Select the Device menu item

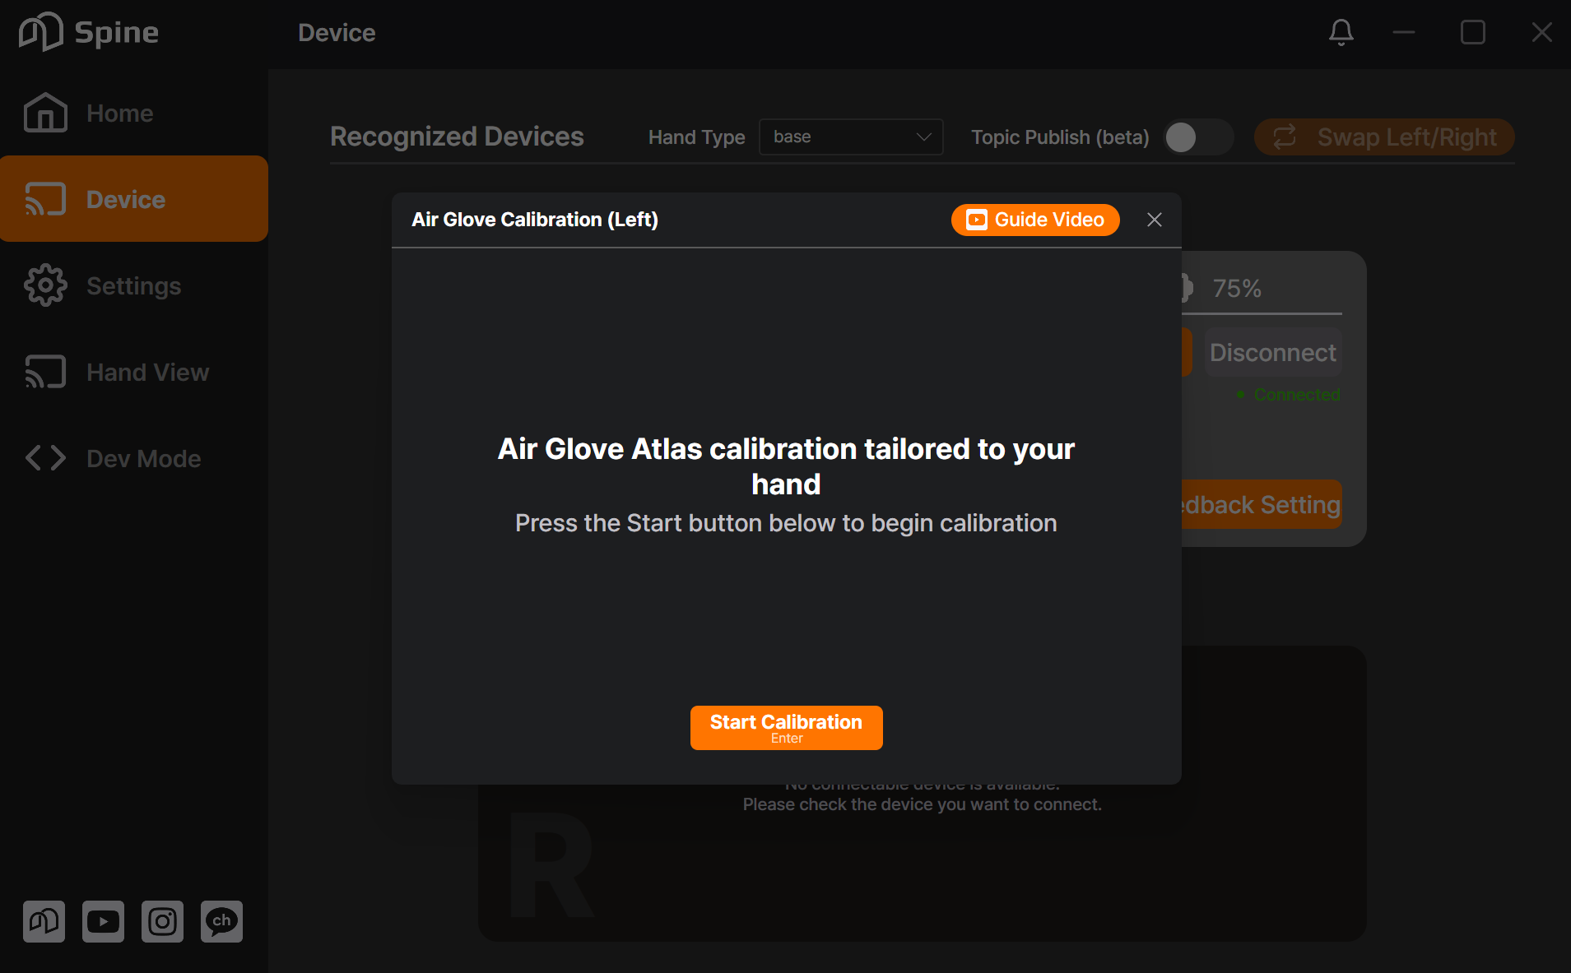(134, 199)
